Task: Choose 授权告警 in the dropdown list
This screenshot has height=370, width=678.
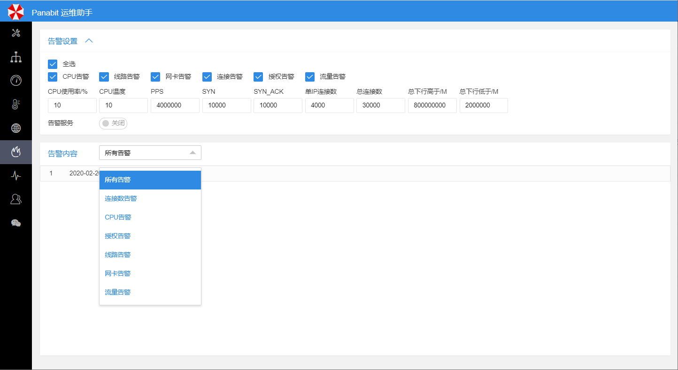Action: [x=118, y=236]
